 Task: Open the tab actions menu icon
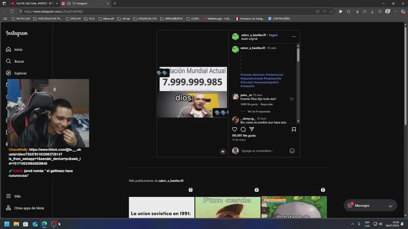pos(4,3)
